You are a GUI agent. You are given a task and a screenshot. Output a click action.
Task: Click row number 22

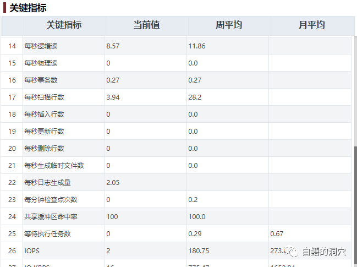click(12, 183)
